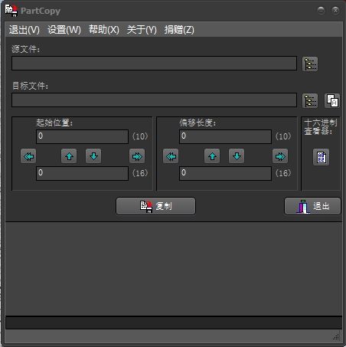Viewport: 346px width, 347px height.
Task: Browse for target file with tree icon
Action: tap(310, 100)
